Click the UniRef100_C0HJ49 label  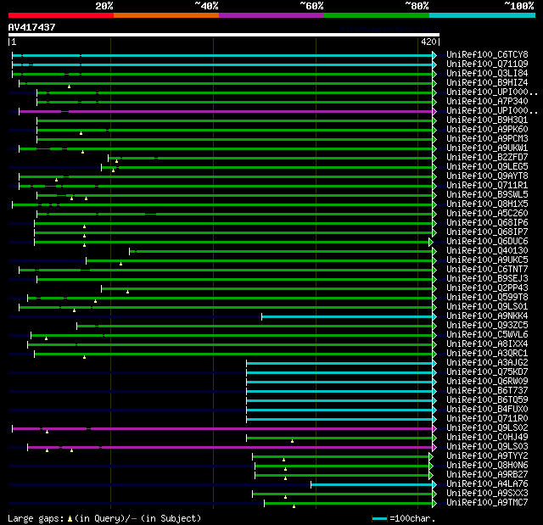[487, 438]
